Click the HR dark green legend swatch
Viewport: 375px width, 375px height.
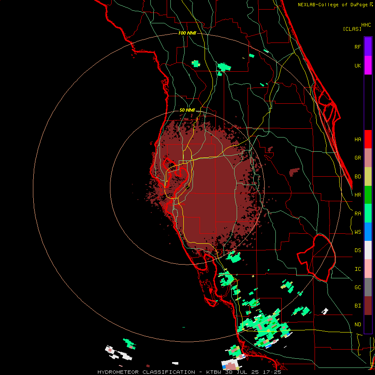(368, 195)
